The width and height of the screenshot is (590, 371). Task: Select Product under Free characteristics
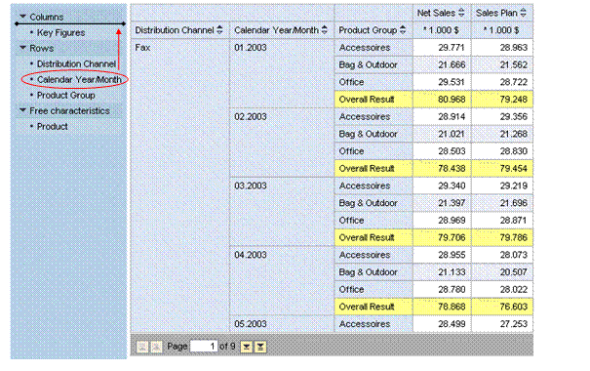coord(53,127)
